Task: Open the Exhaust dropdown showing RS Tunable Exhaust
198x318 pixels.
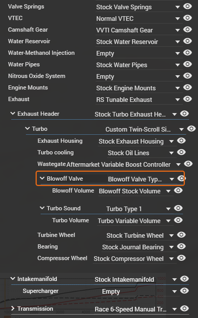Action: [139, 100]
